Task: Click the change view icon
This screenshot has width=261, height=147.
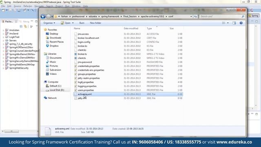Action: tap(223, 23)
